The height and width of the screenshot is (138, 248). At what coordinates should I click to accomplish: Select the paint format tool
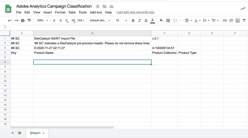pyautogui.click(x=29, y=20)
